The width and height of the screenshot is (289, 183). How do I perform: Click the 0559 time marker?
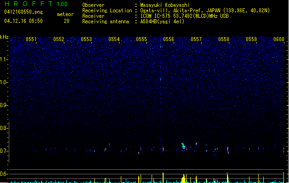[x=251, y=39]
